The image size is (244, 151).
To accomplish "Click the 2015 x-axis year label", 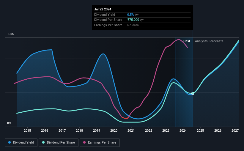I will point(27,130).
